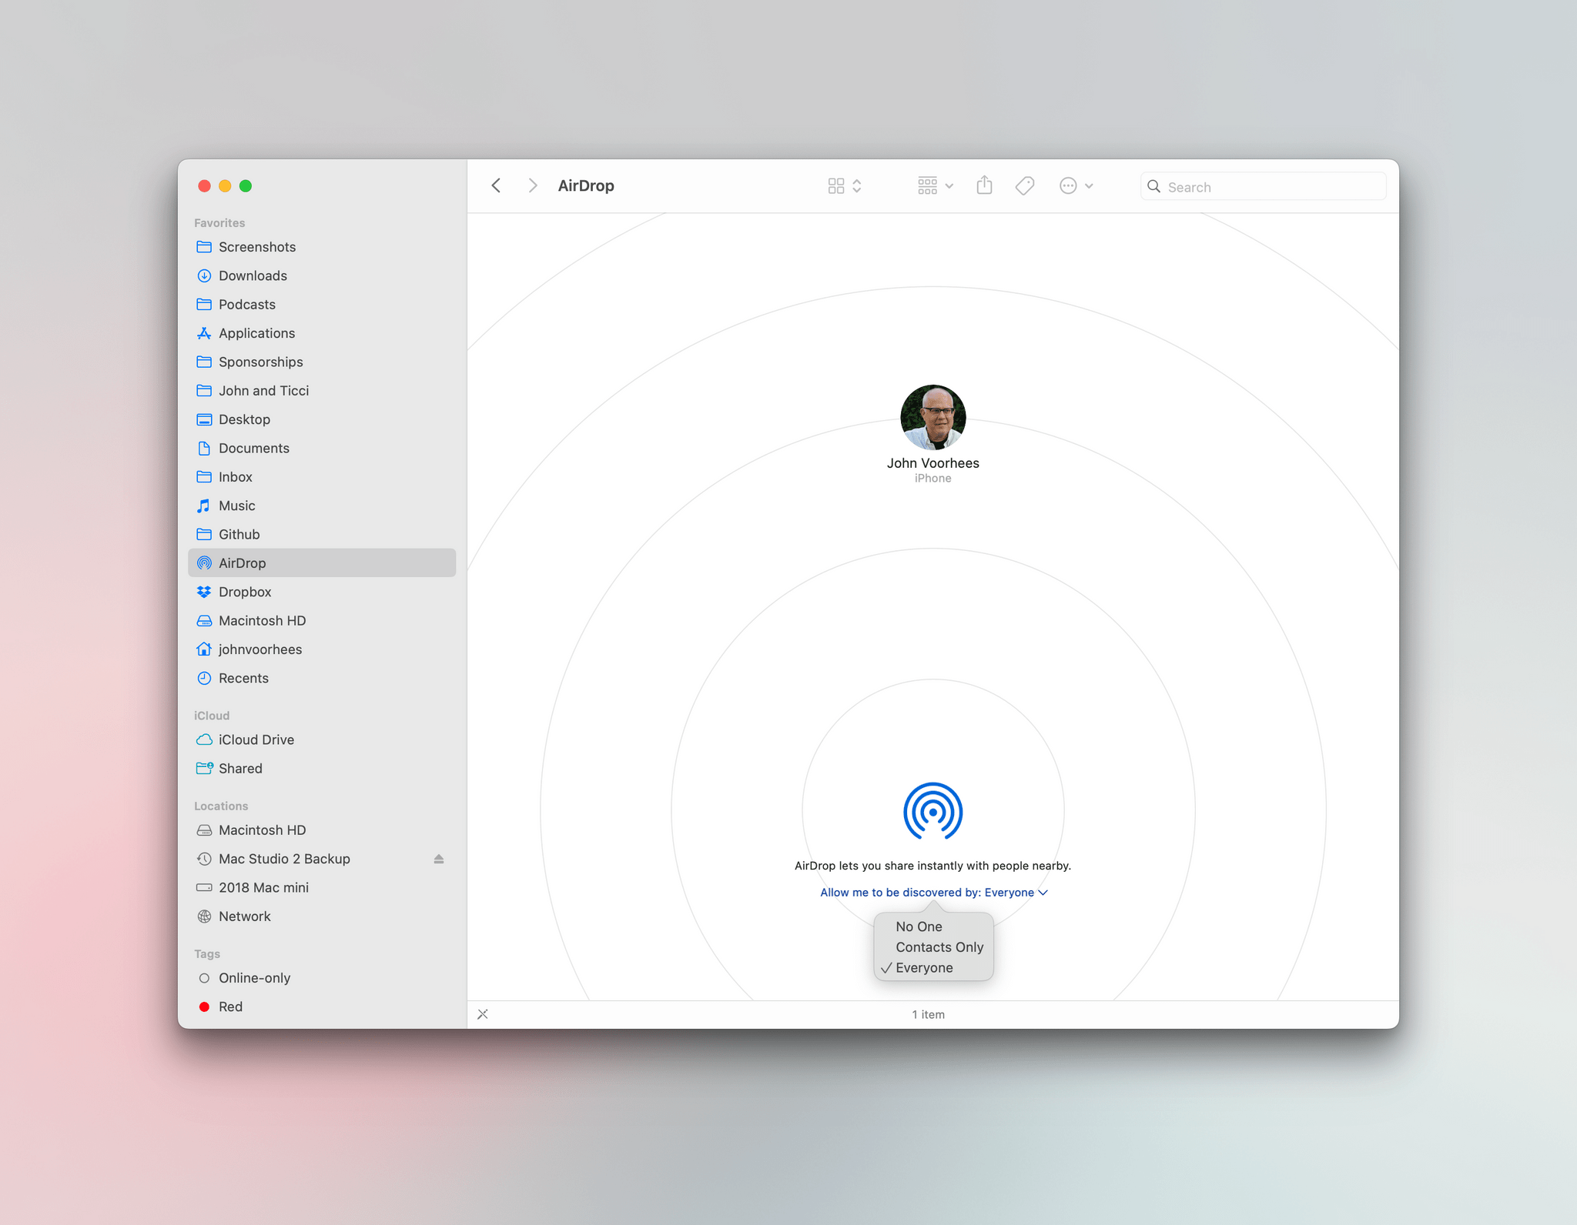This screenshot has width=1577, height=1225.
Task: Select the Online-only tag
Action: pyautogui.click(x=322, y=978)
